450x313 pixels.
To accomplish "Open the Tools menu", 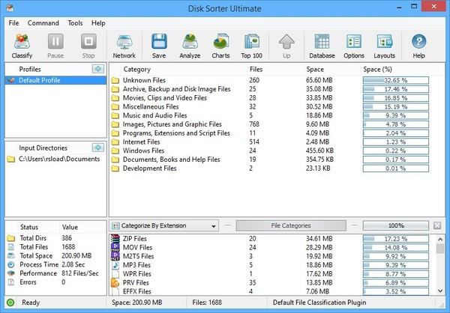I will pyautogui.click(x=75, y=23).
